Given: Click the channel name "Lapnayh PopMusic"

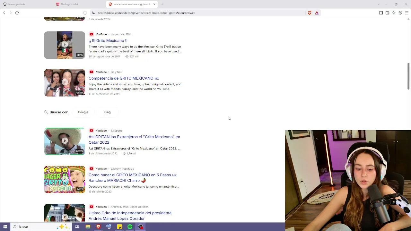Looking at the screenshot, I should 122,169.
